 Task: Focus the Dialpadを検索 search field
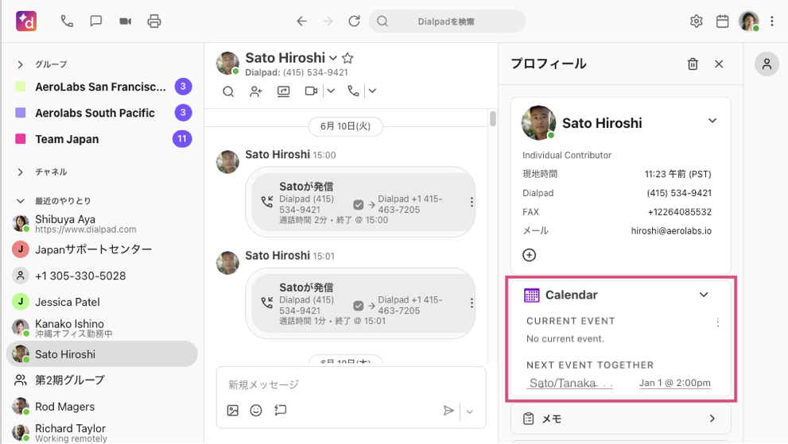pyautogui.click(x=447, y=21)
